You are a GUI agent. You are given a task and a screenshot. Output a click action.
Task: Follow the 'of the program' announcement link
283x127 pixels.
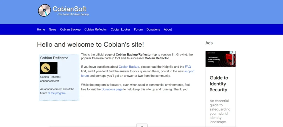point(57,93)
